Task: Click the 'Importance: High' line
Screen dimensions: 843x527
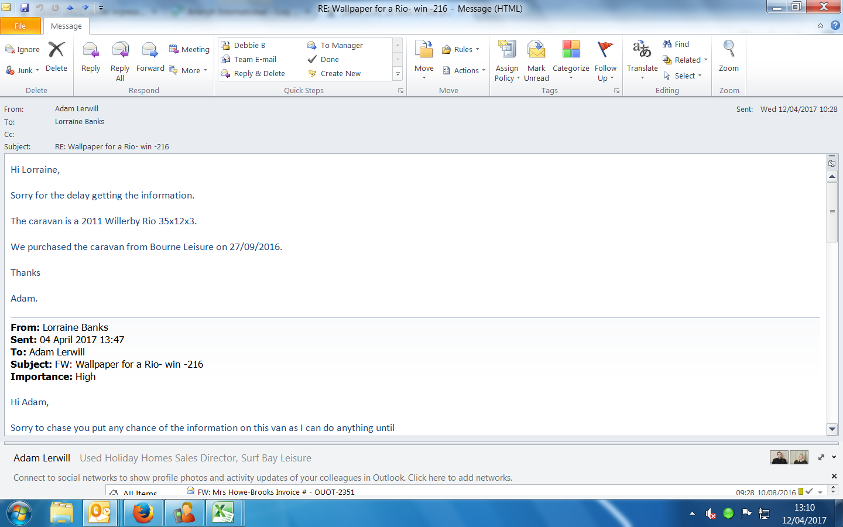Action: click(53, 377)
